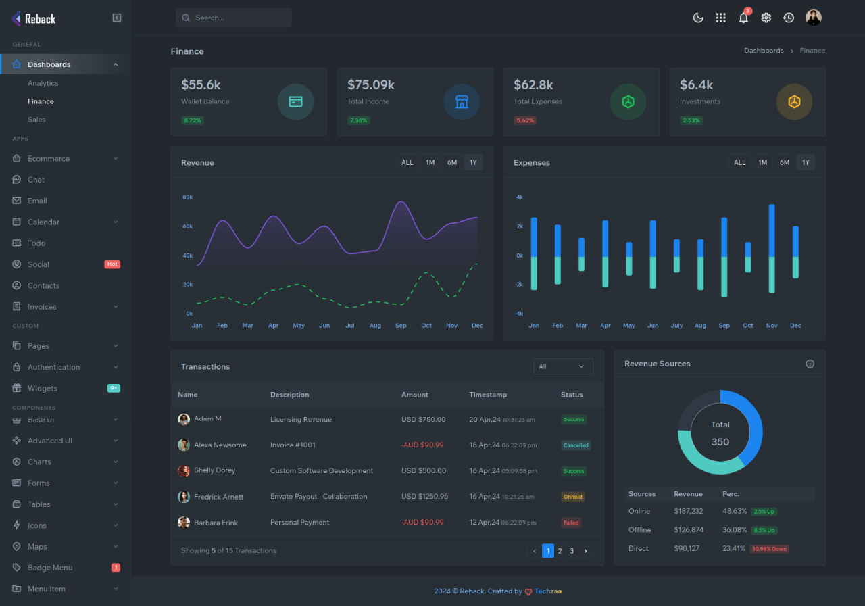Select the 1Y range on Revenue chart

pos(473,162)
